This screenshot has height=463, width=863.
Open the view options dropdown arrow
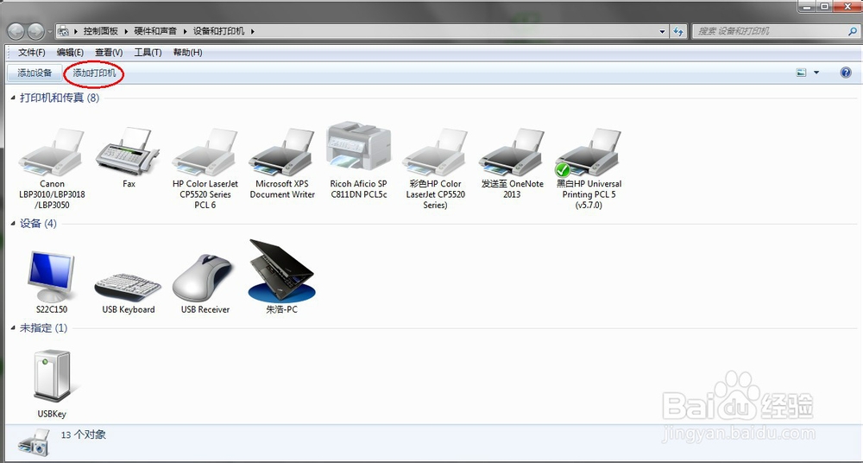click(816, 73)
